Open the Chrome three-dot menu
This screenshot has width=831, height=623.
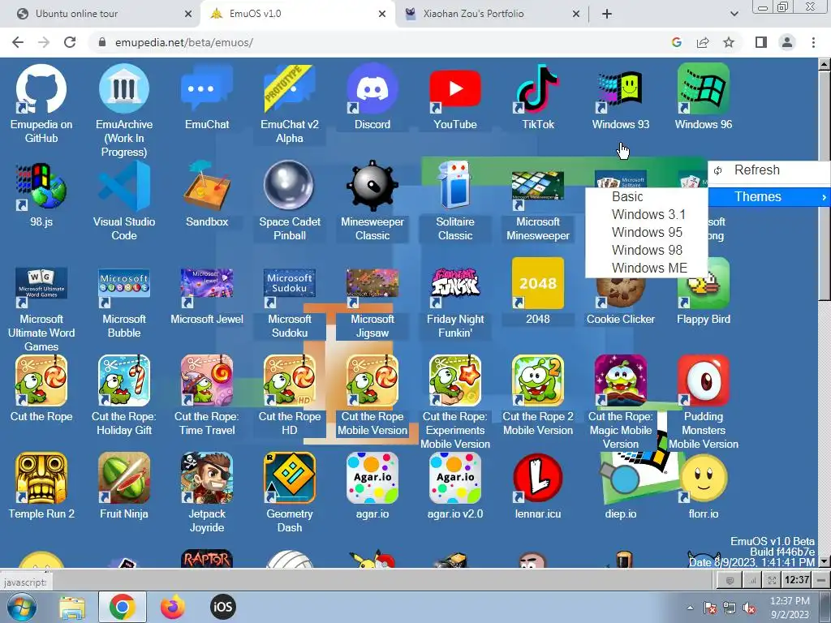coord(813,42)
